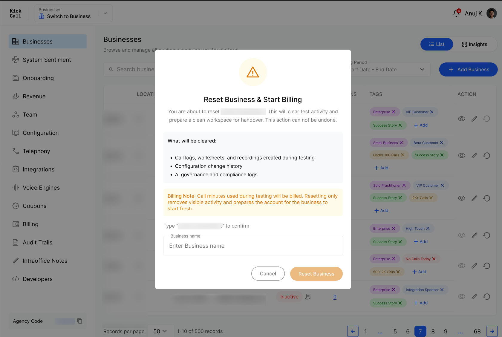Click the reset arrow icon in the second row

pyautogui.click(x=486, y=155)
